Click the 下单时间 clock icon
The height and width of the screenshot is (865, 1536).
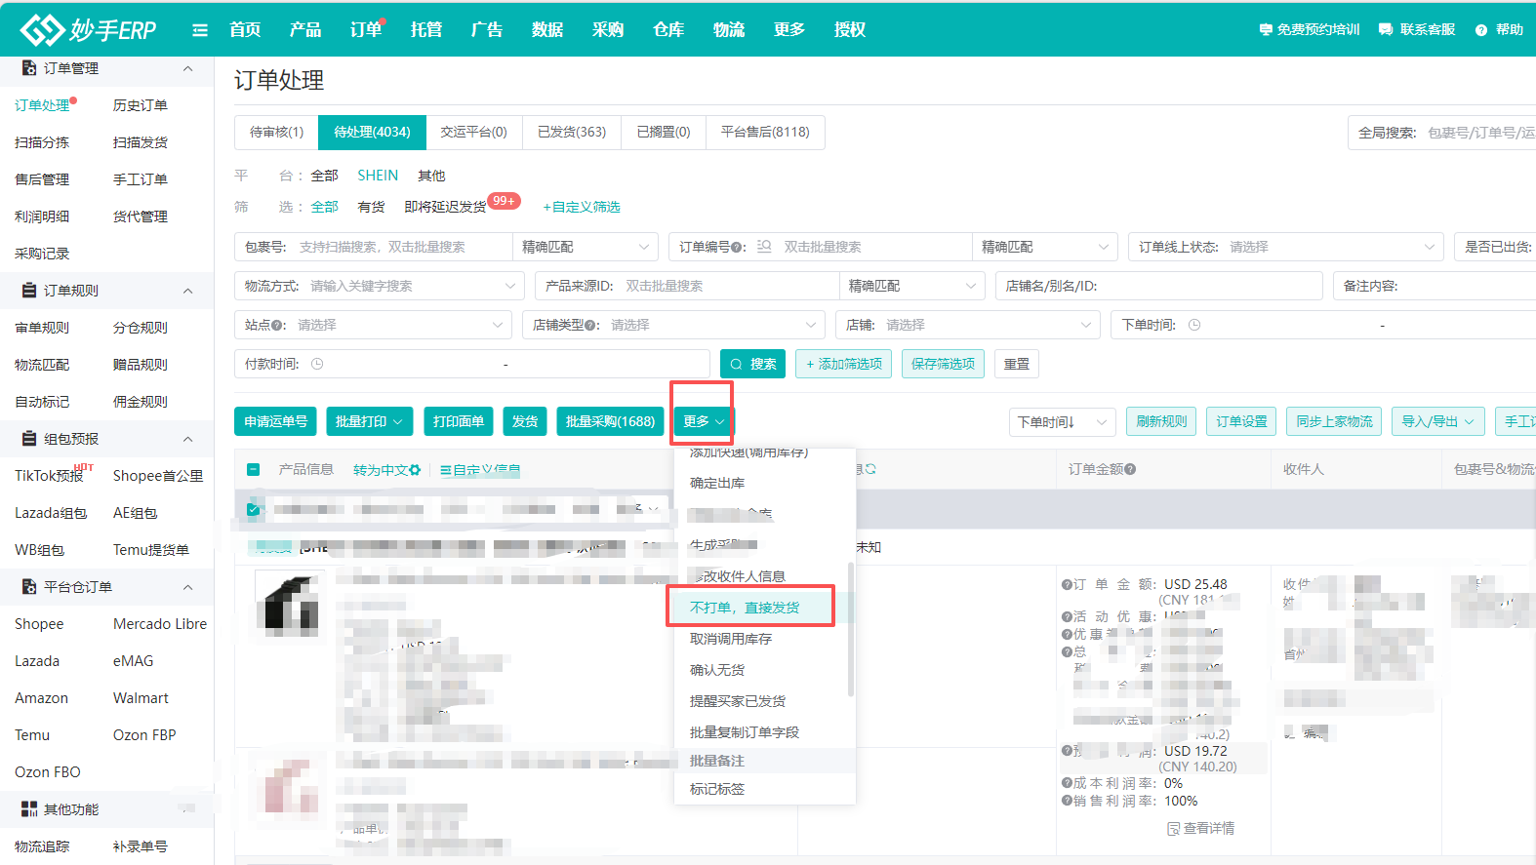[x=1194, y=325]
